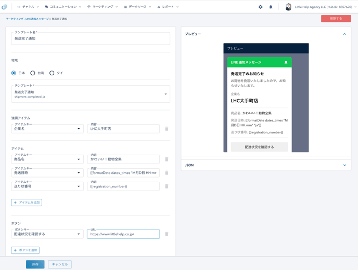The width and height of the screenshot is (358, 270).
Task: Click the 保存 button
Action: (35, 264)
